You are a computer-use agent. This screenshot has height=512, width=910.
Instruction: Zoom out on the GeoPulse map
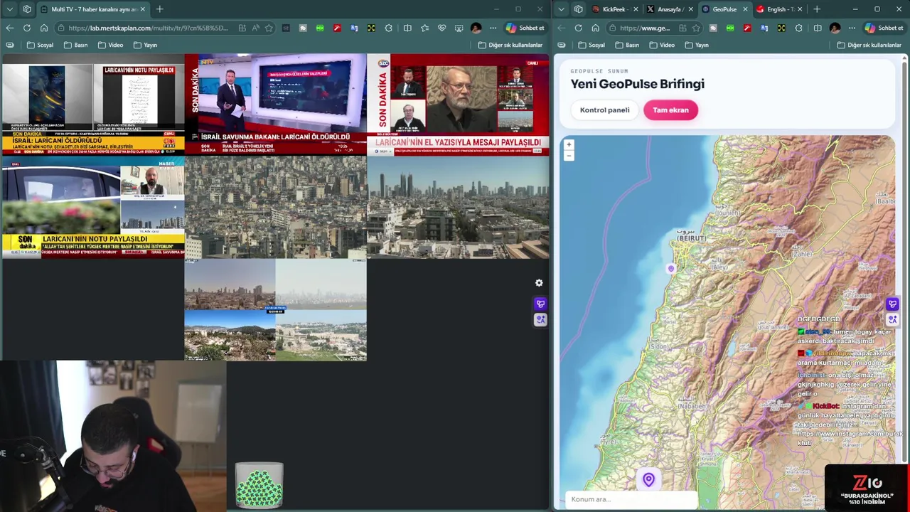(x=569, y=155)
